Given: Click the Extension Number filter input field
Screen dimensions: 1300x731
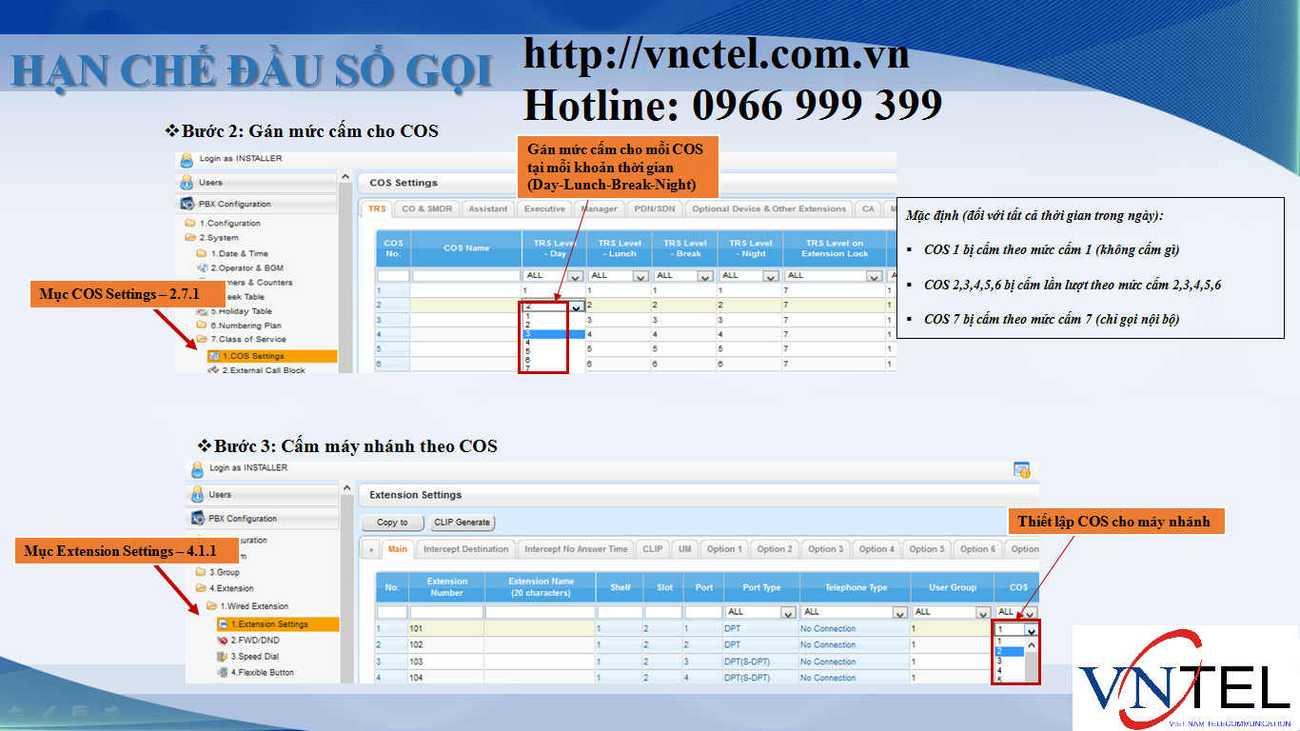Looking at the screenshot, I should (446, 612).
